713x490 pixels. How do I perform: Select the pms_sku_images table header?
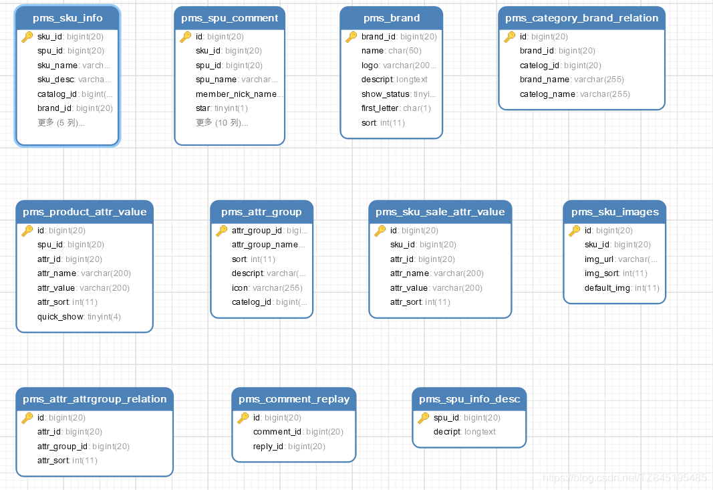tap(615, 212)
